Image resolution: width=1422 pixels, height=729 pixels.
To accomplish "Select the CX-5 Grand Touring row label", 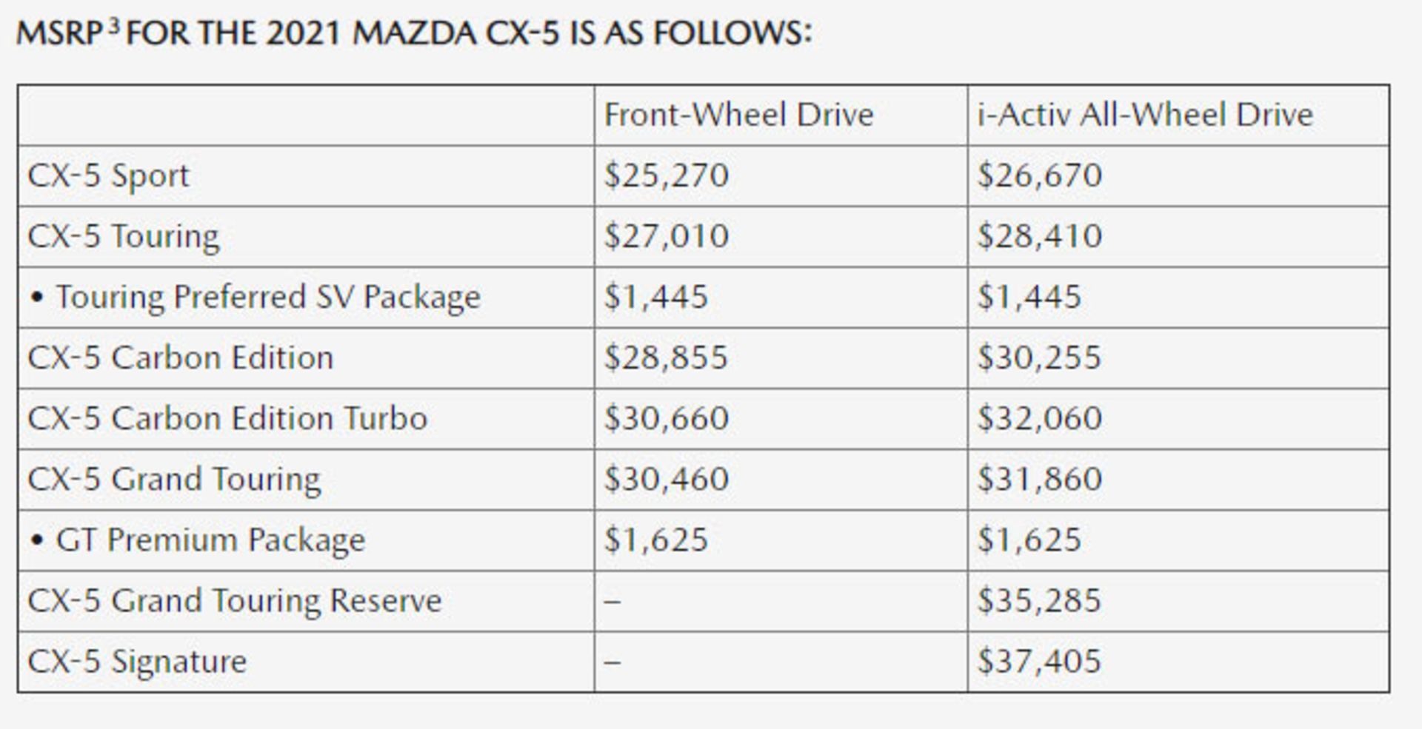I will coord(174,480).
